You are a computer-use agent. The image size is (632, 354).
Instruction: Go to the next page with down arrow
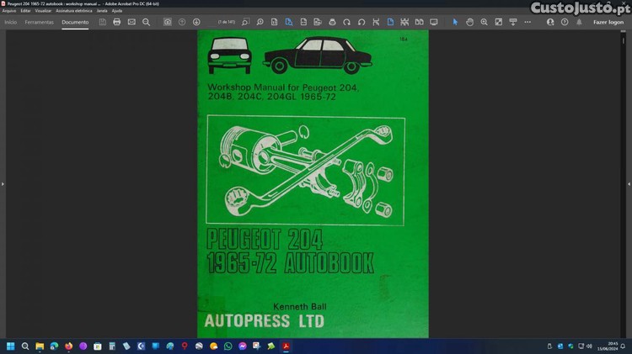pyautogui.click(x=196, y=22)
